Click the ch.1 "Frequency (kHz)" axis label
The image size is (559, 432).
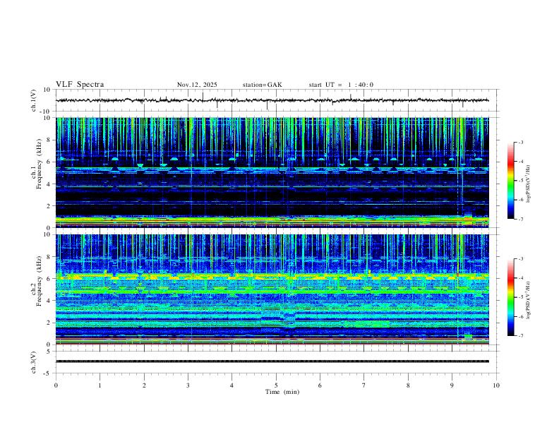pos(39,165)
